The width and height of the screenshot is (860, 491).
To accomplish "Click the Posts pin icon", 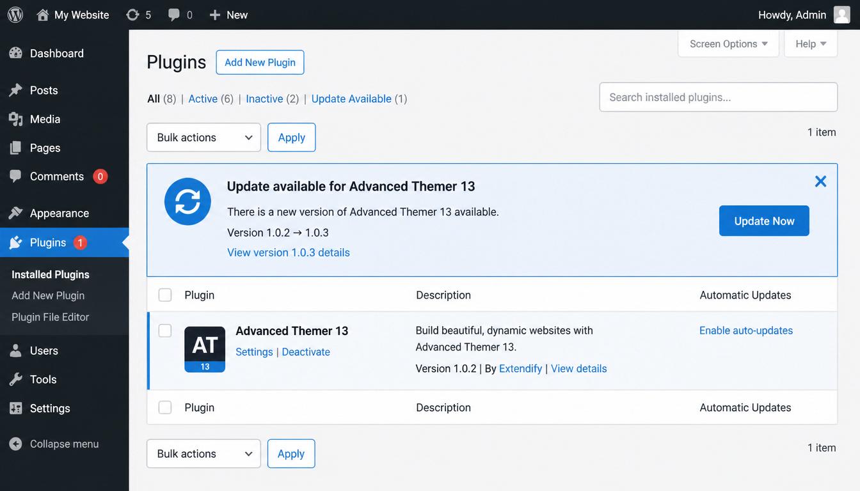I will (x=16, y=90).
